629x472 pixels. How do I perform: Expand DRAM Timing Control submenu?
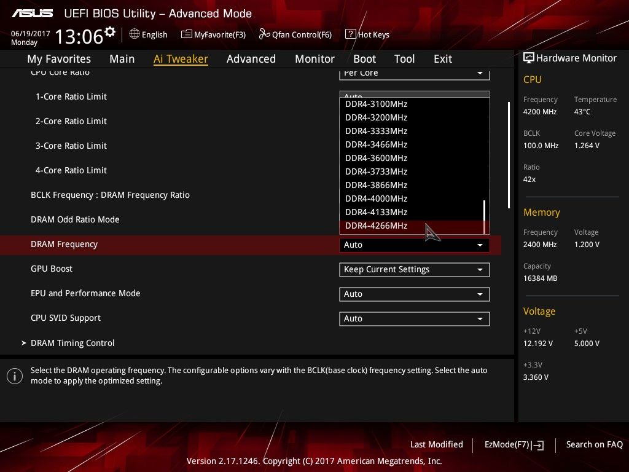(x=72, y=343)
